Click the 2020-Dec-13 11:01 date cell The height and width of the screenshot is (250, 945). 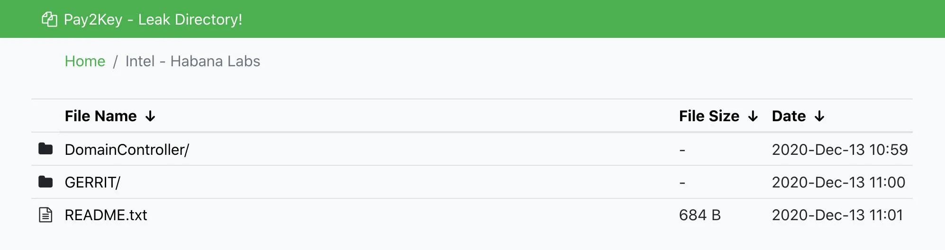(x=837, y=215)
